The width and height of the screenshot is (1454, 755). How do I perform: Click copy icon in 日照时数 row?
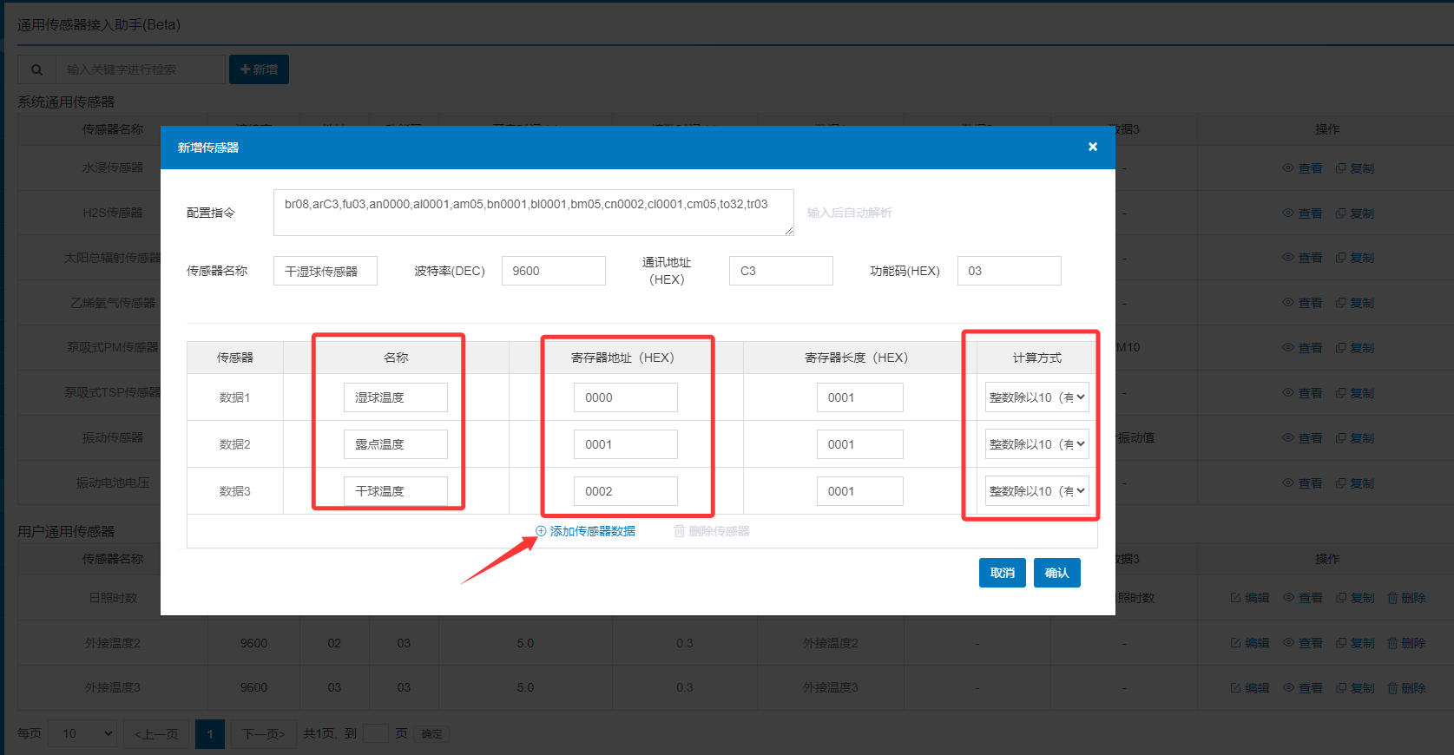tap(1340, 598)
